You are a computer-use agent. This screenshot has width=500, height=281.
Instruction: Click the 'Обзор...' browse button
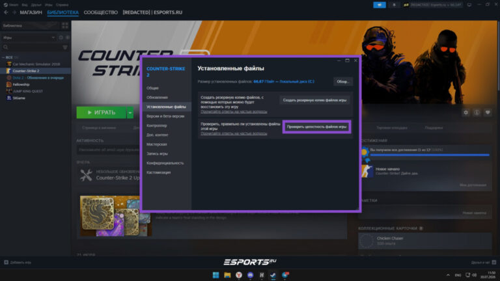coord(343,81)
